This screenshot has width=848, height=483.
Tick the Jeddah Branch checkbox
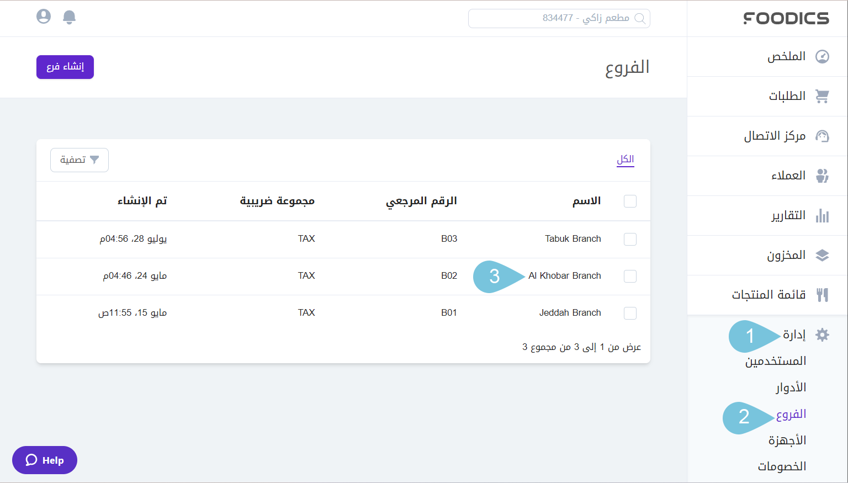click(x=630, y=313)
